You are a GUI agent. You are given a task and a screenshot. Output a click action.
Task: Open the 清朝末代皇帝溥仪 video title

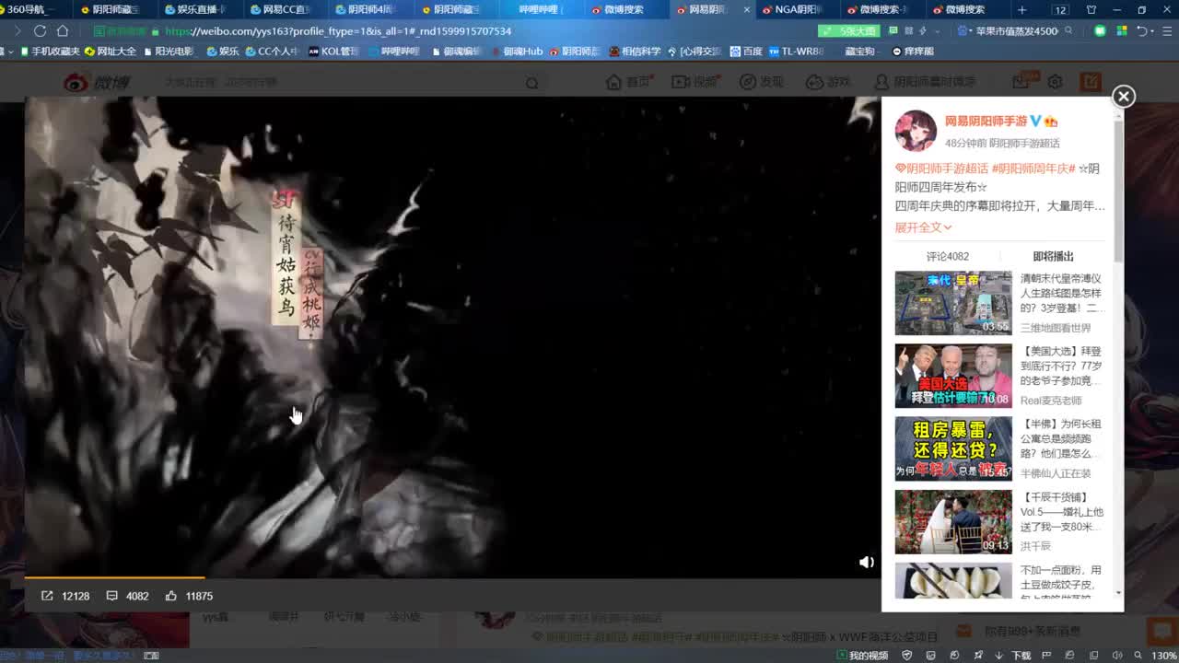point(1061,293)
